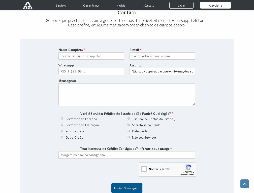Open the Contato menu item
The height and width of the screenshot is (193, 254).
pyautogui.click(x=149, y=6)
